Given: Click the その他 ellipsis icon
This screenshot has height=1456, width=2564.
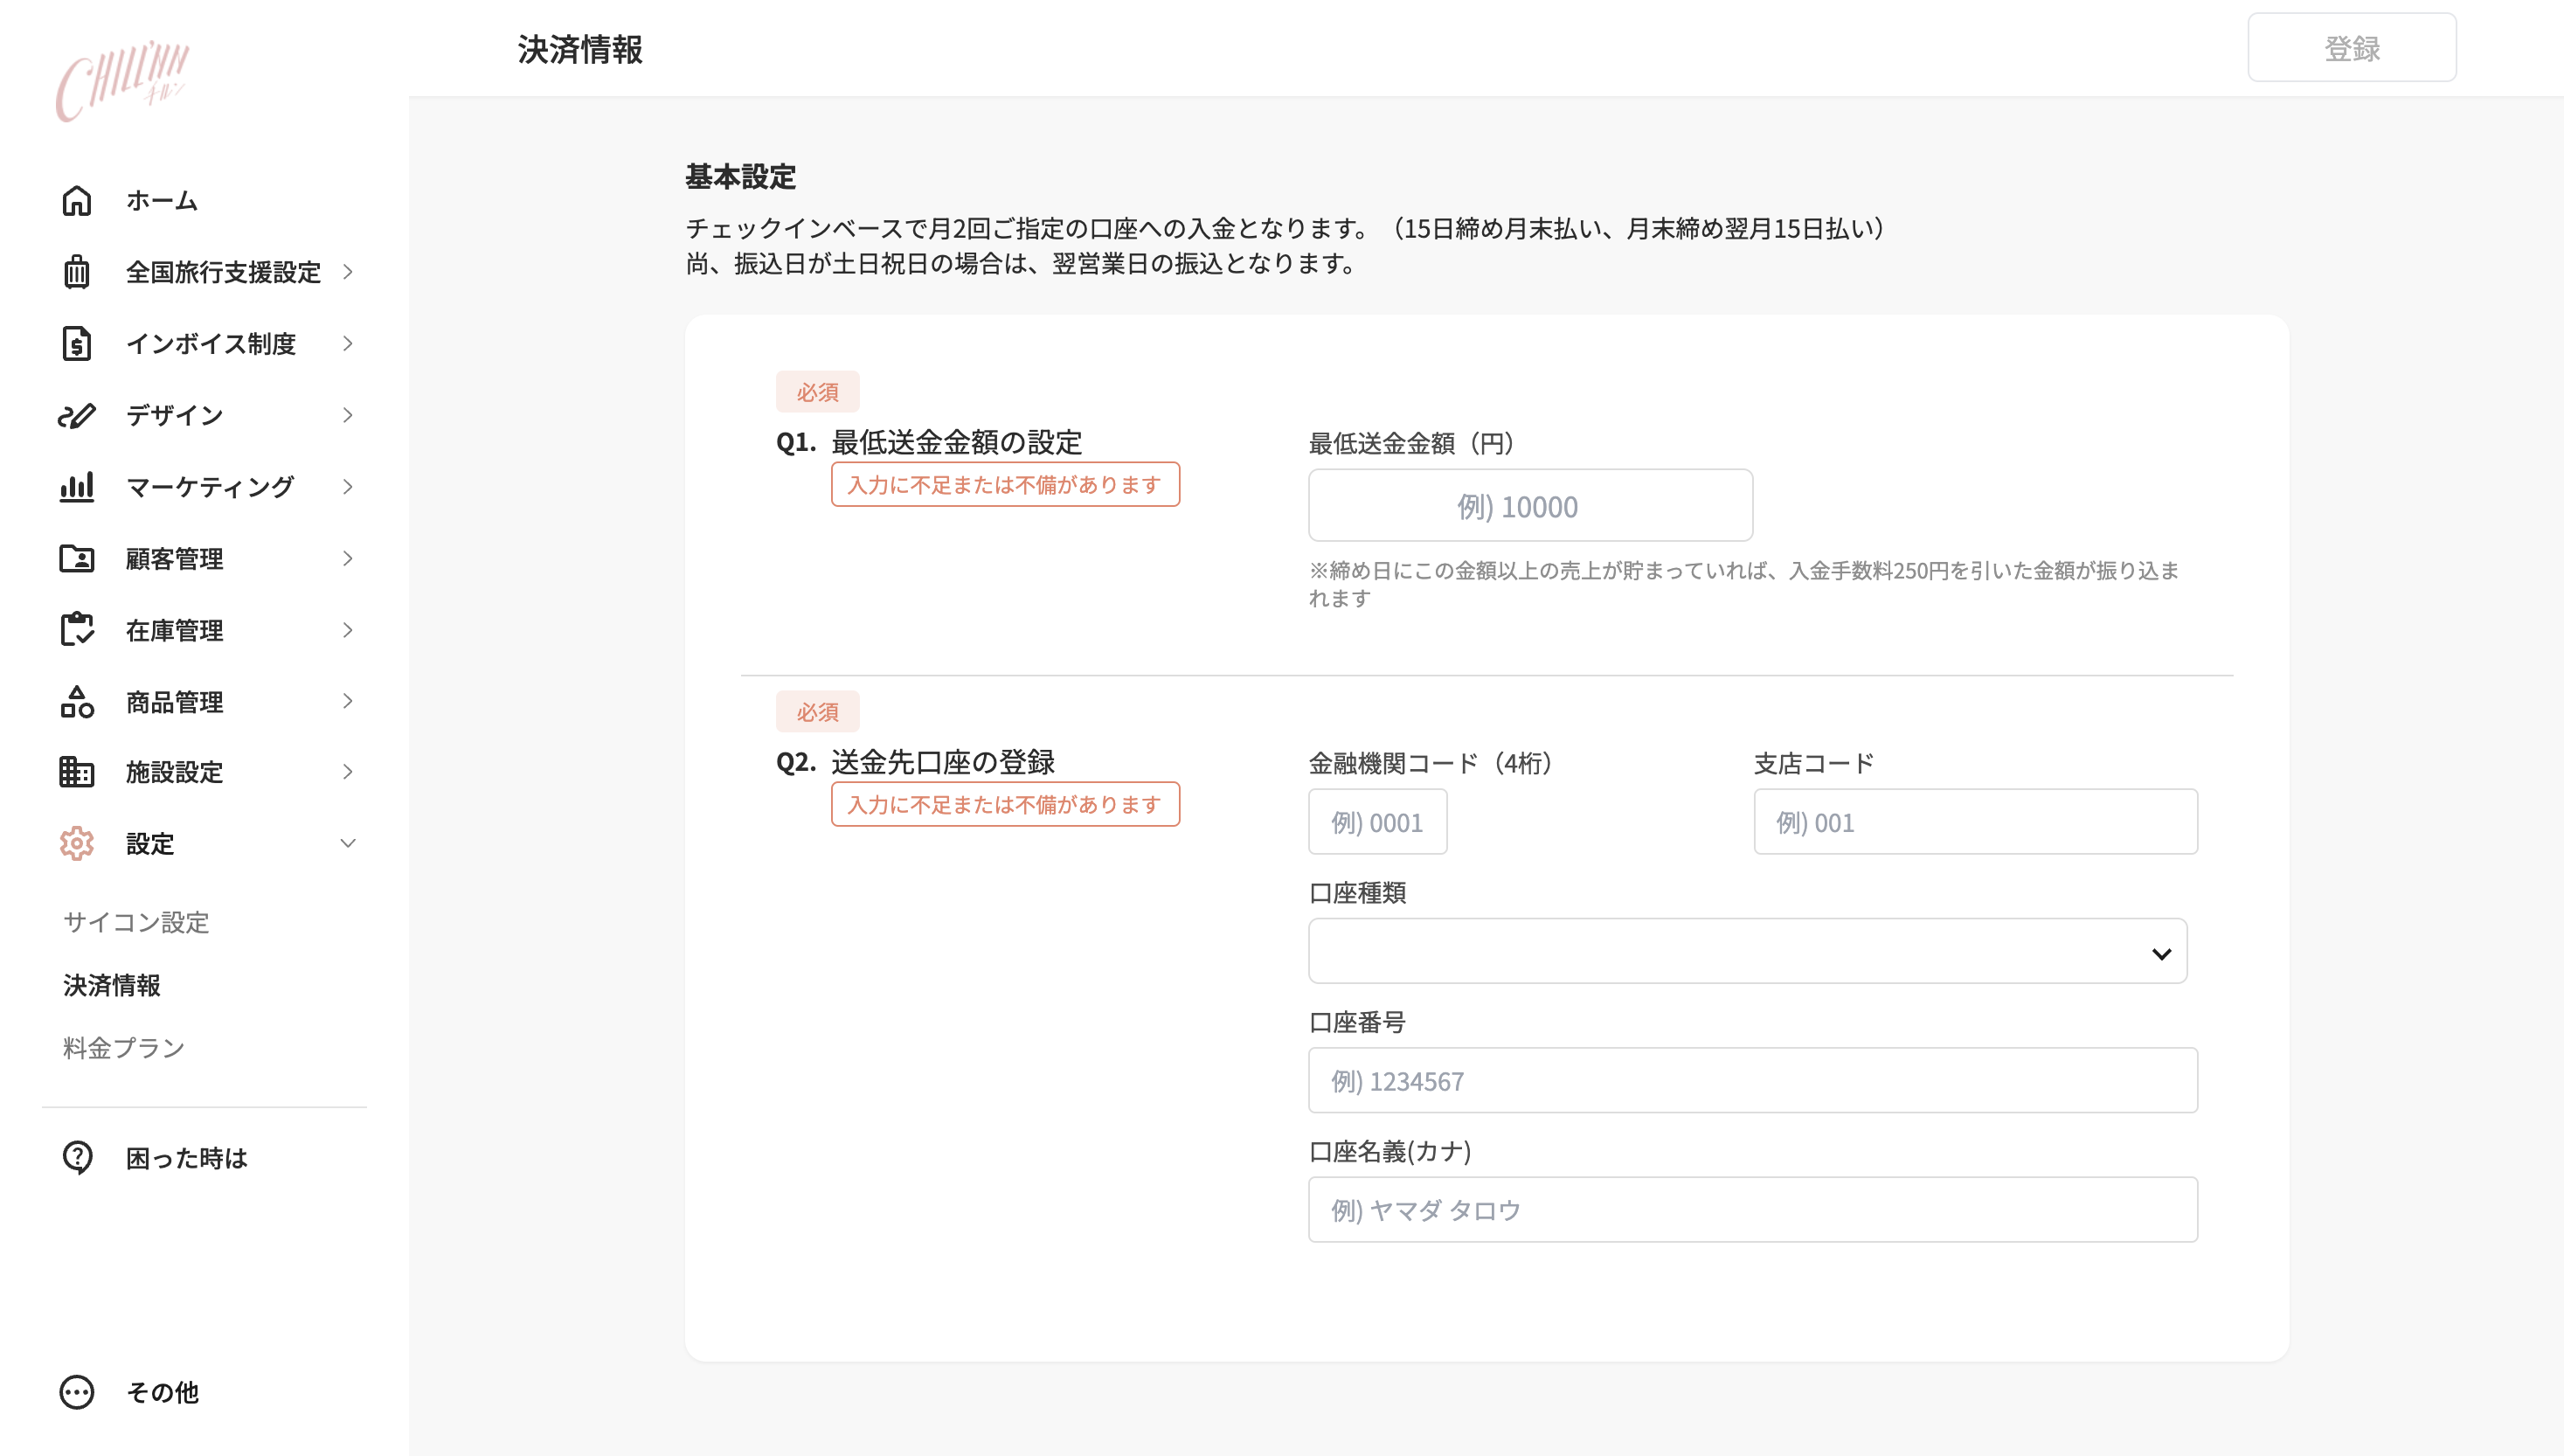Looking at the screenshot, I should coord(77,1392).
